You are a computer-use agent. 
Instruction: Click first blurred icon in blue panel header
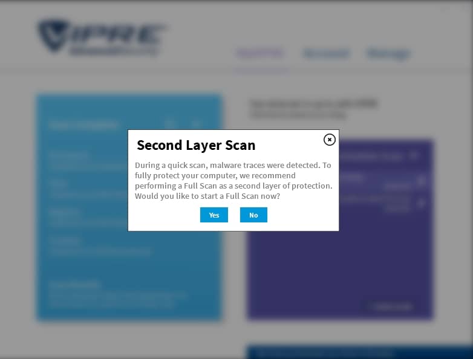(x=171, y=123)
